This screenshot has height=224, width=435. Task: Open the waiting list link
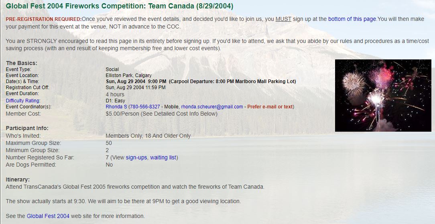click(163, 157)
